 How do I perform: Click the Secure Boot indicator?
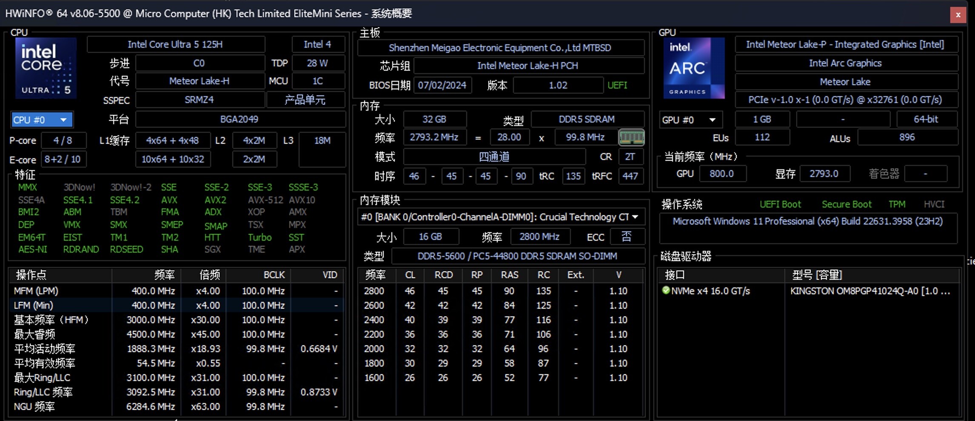click(x=846, y=205)
